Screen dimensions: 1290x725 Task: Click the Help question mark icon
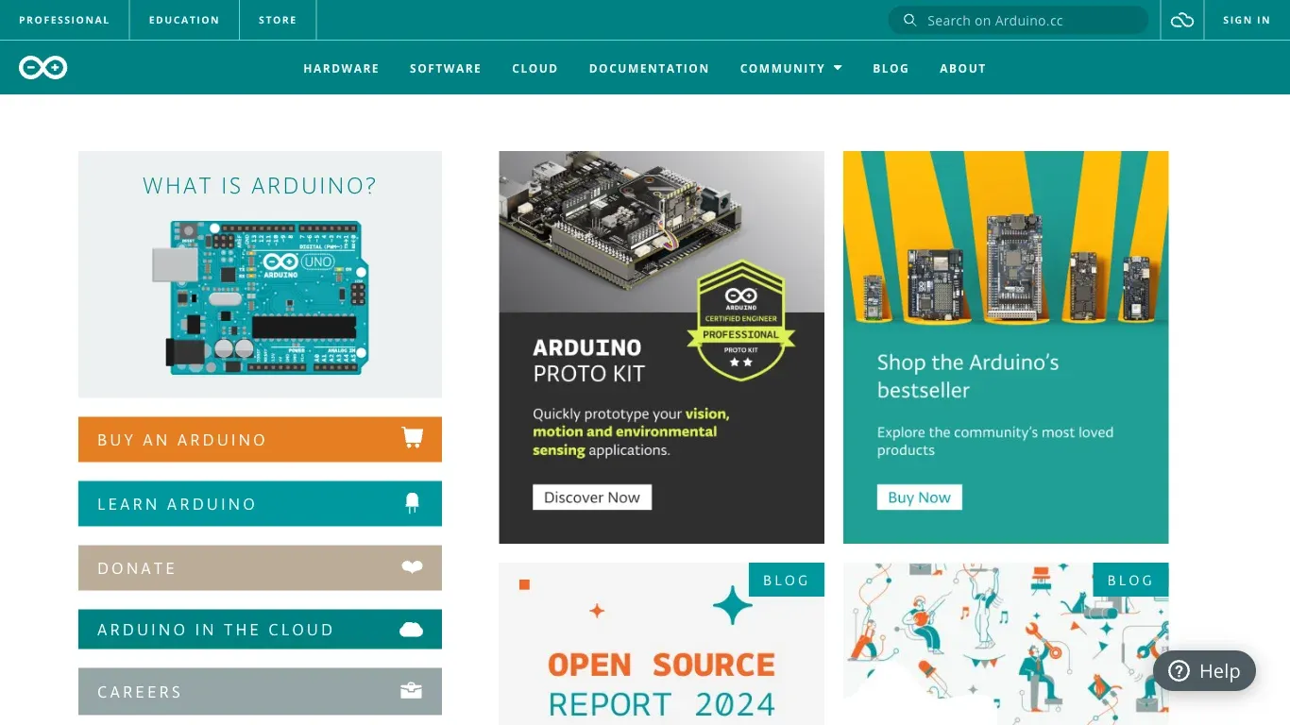pos(1179,671)
